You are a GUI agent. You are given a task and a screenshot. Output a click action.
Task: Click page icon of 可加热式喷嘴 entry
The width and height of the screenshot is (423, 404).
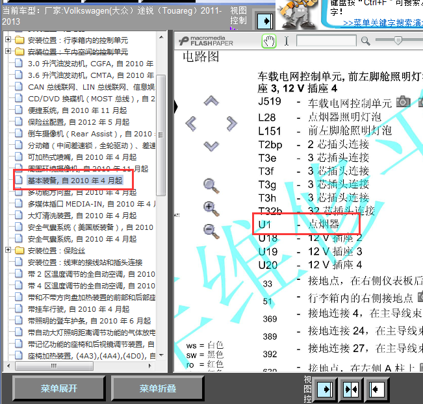tap(18, 157)
